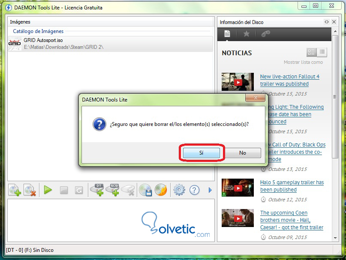
Task: Open the Light: The Following news link
Action: pyautogui.click(x=296, y=114)
